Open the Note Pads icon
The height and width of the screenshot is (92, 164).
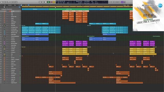[x=112, y=2]
